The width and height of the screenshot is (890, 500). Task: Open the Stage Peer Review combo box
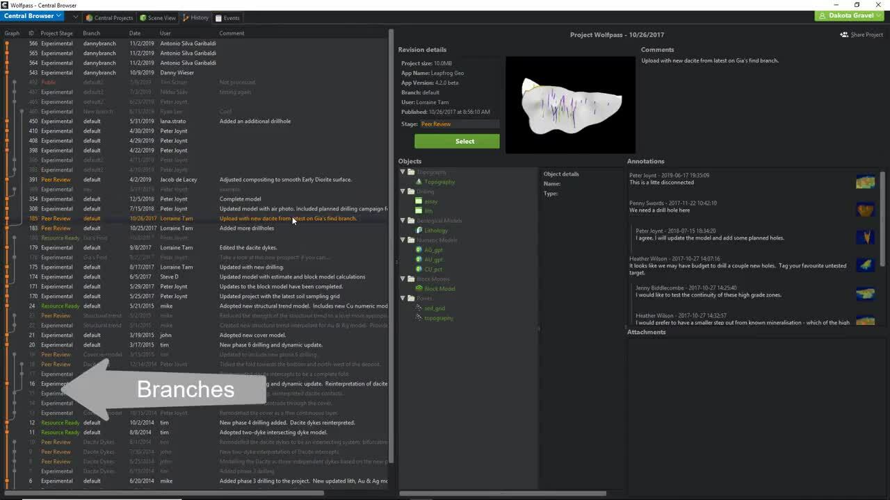click(x=459, y=124)
